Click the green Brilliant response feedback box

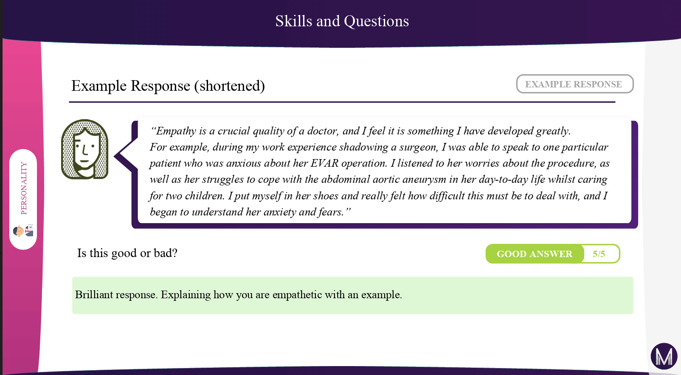click(352, 295)
